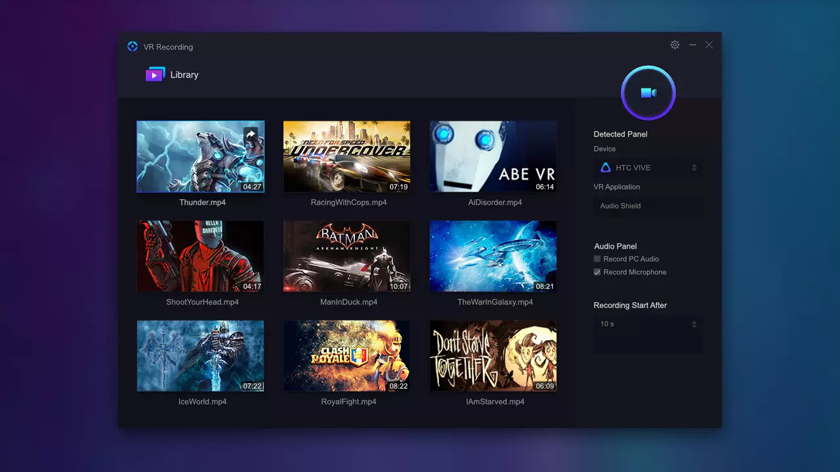
Task: Minimize the VR Recording window
Action: (692, 45)
